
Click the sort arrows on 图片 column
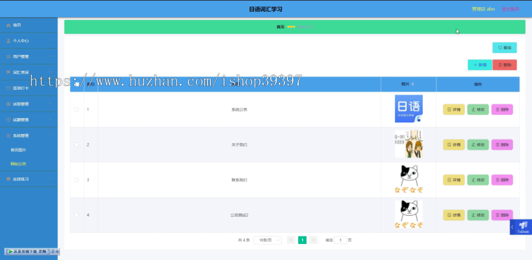[x=413, y=84]
